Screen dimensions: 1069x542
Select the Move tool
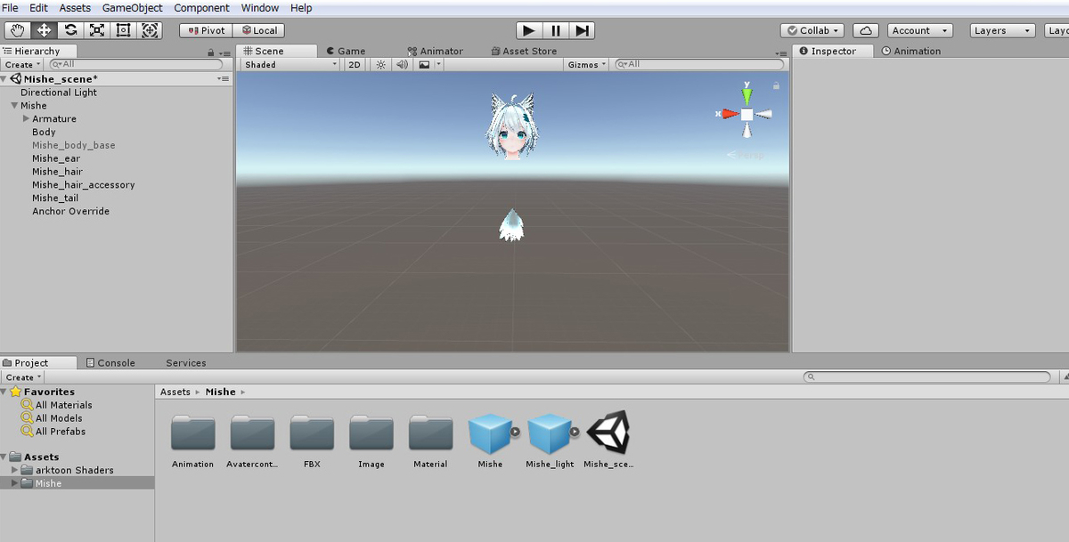[44, 30]
